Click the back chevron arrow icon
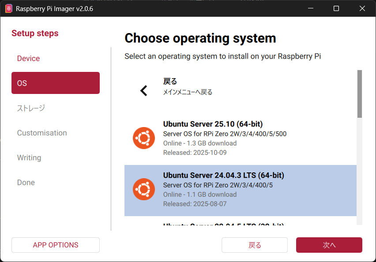Screen dimensions: 376x262 pos(143,90)
